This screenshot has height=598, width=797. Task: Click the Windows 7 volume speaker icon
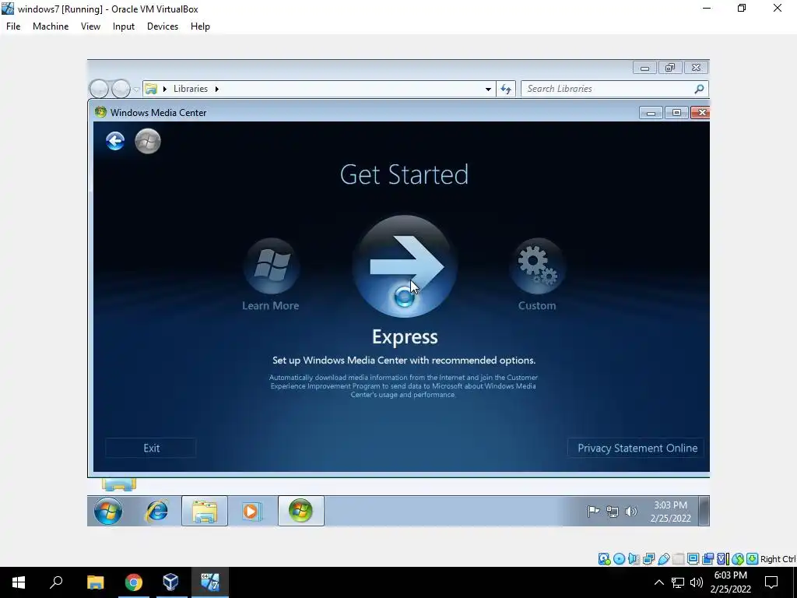630,512
